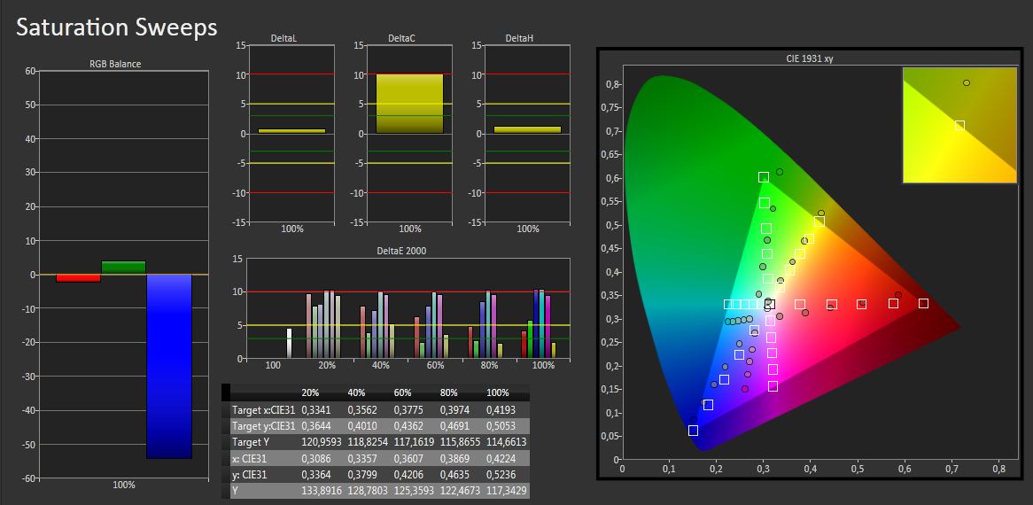Select Target Y value 114,6613
Image resolution: width=1033 pixels, height=505 pixels.
pyautogui.click(x=506, y=442)
